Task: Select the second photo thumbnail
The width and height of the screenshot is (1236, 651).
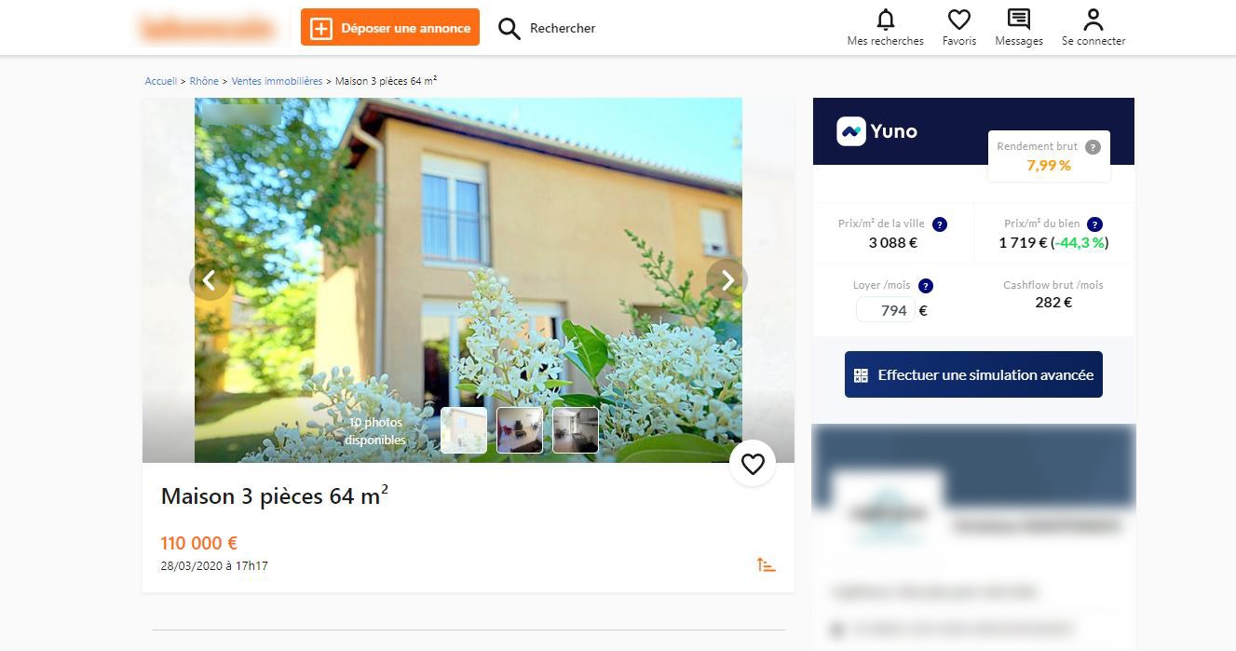Action: (x=520, y=430)
